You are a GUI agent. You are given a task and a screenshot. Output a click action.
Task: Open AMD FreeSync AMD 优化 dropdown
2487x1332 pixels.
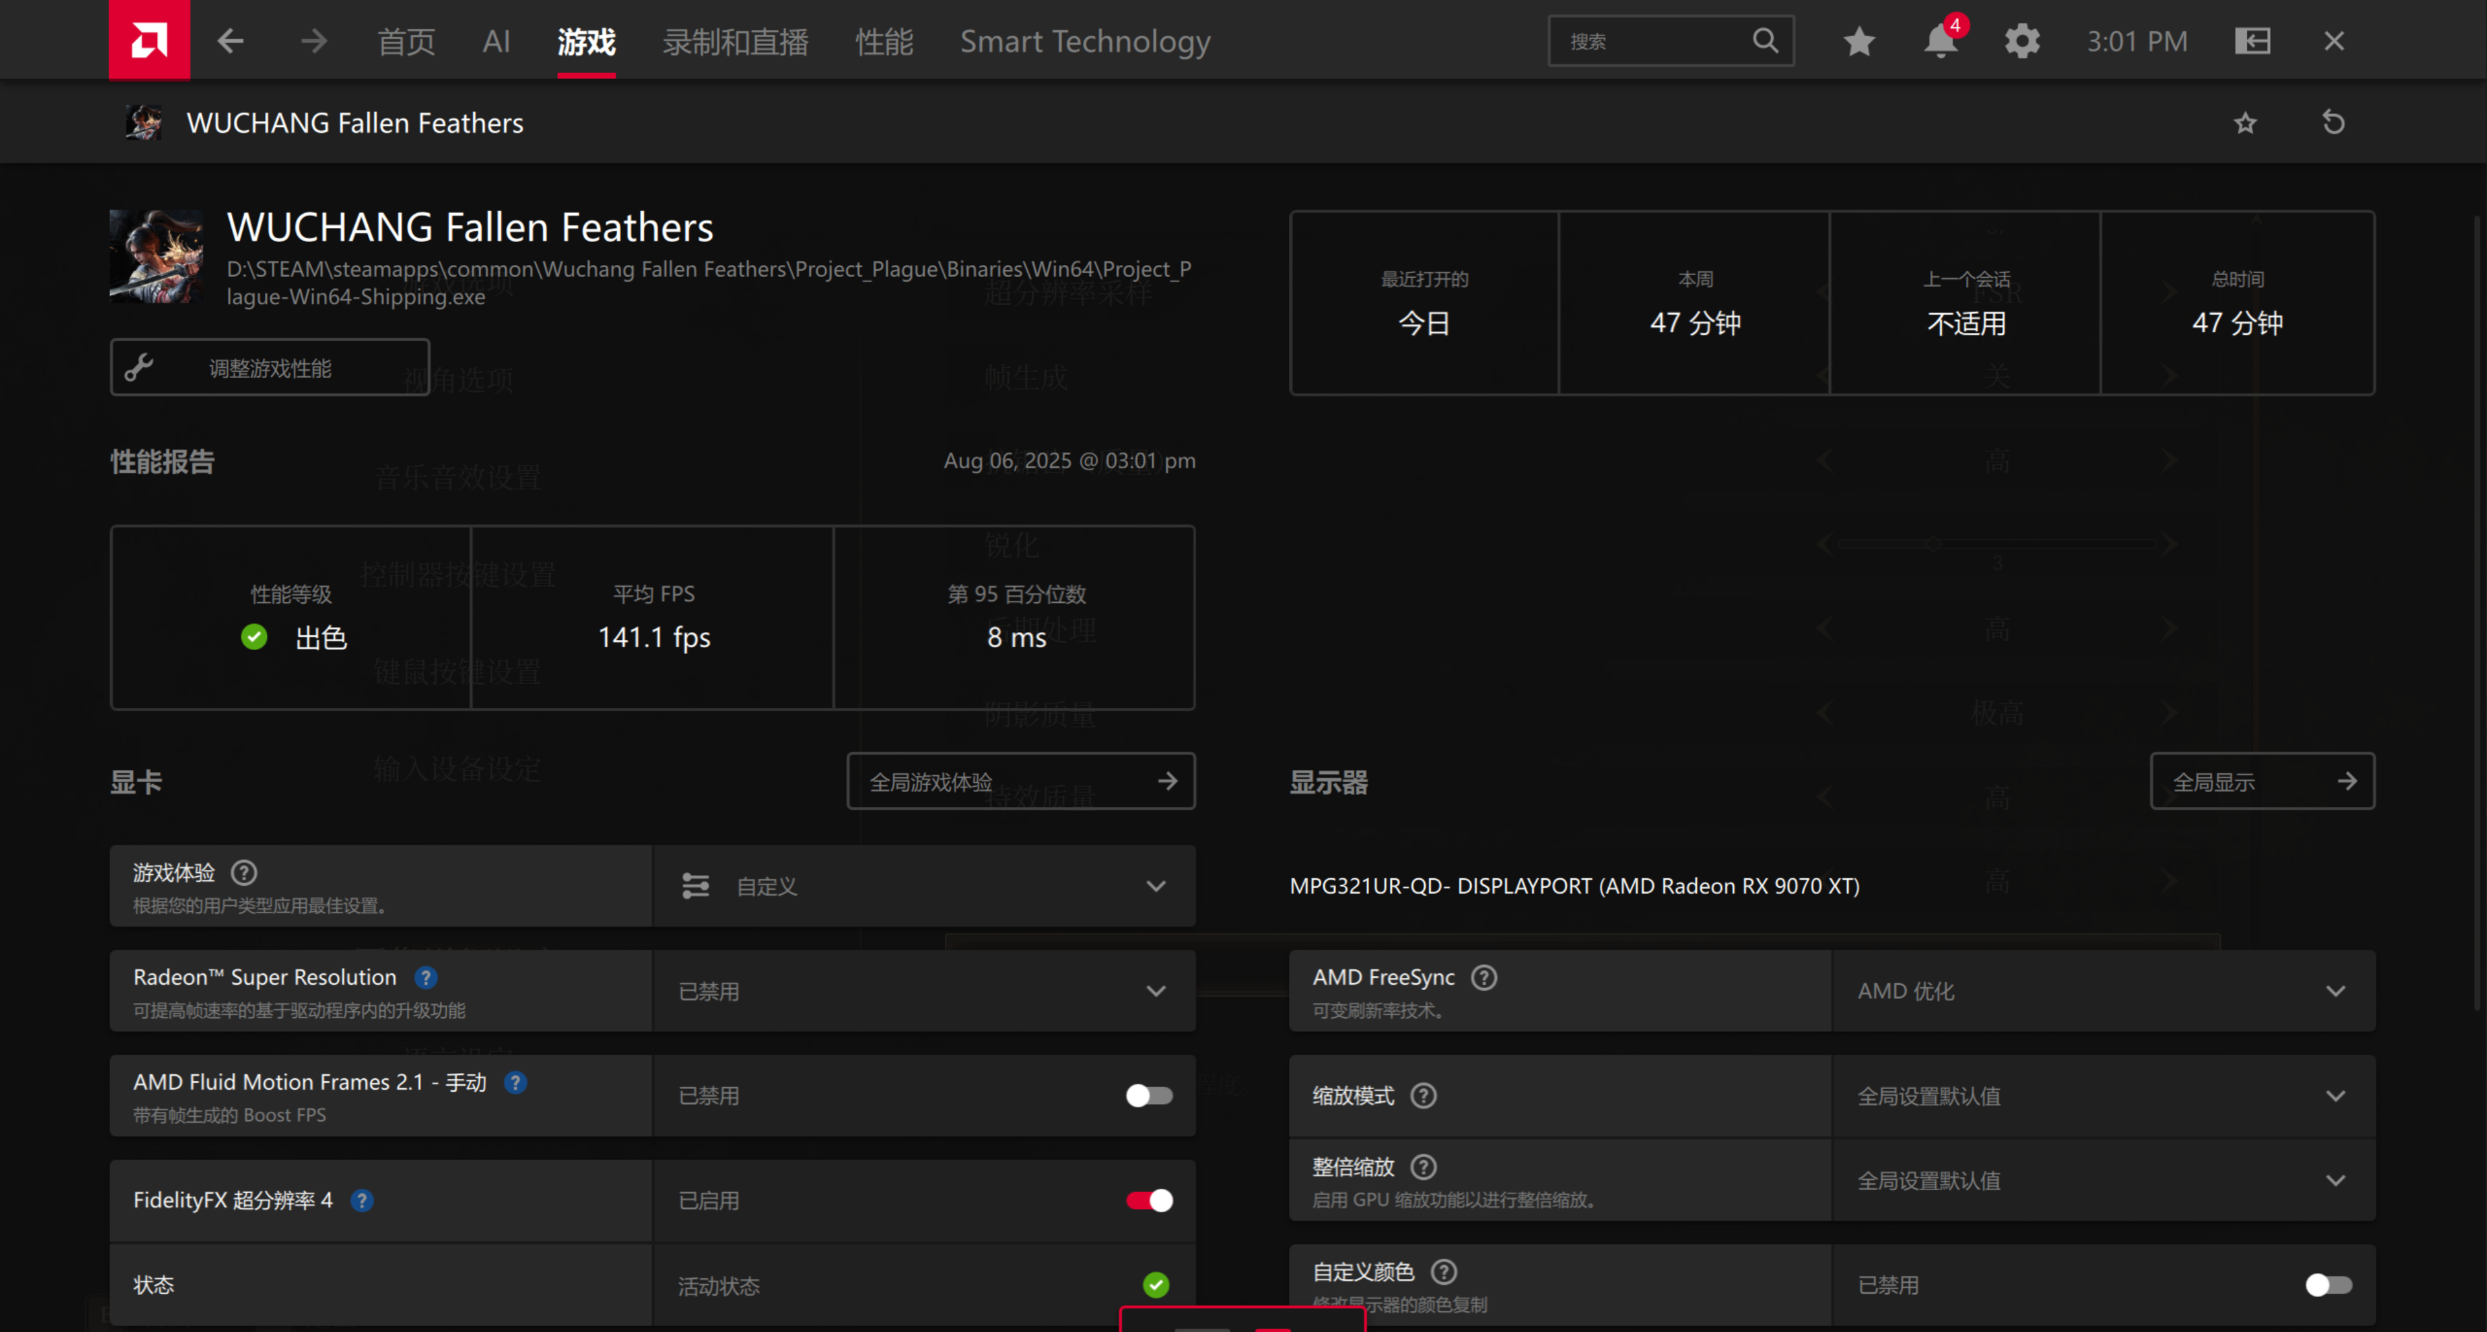2103,991
